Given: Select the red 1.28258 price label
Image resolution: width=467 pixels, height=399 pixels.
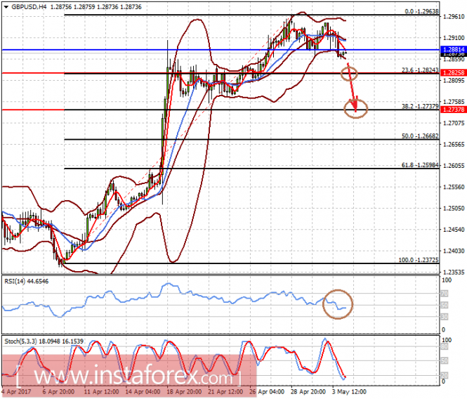Looking at the screenshot, I should click(453, 73).
